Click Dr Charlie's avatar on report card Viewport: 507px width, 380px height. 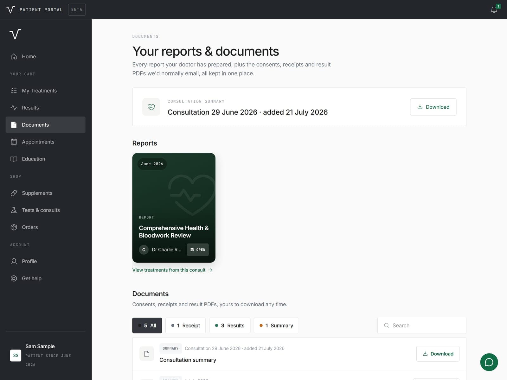[144, 250]
